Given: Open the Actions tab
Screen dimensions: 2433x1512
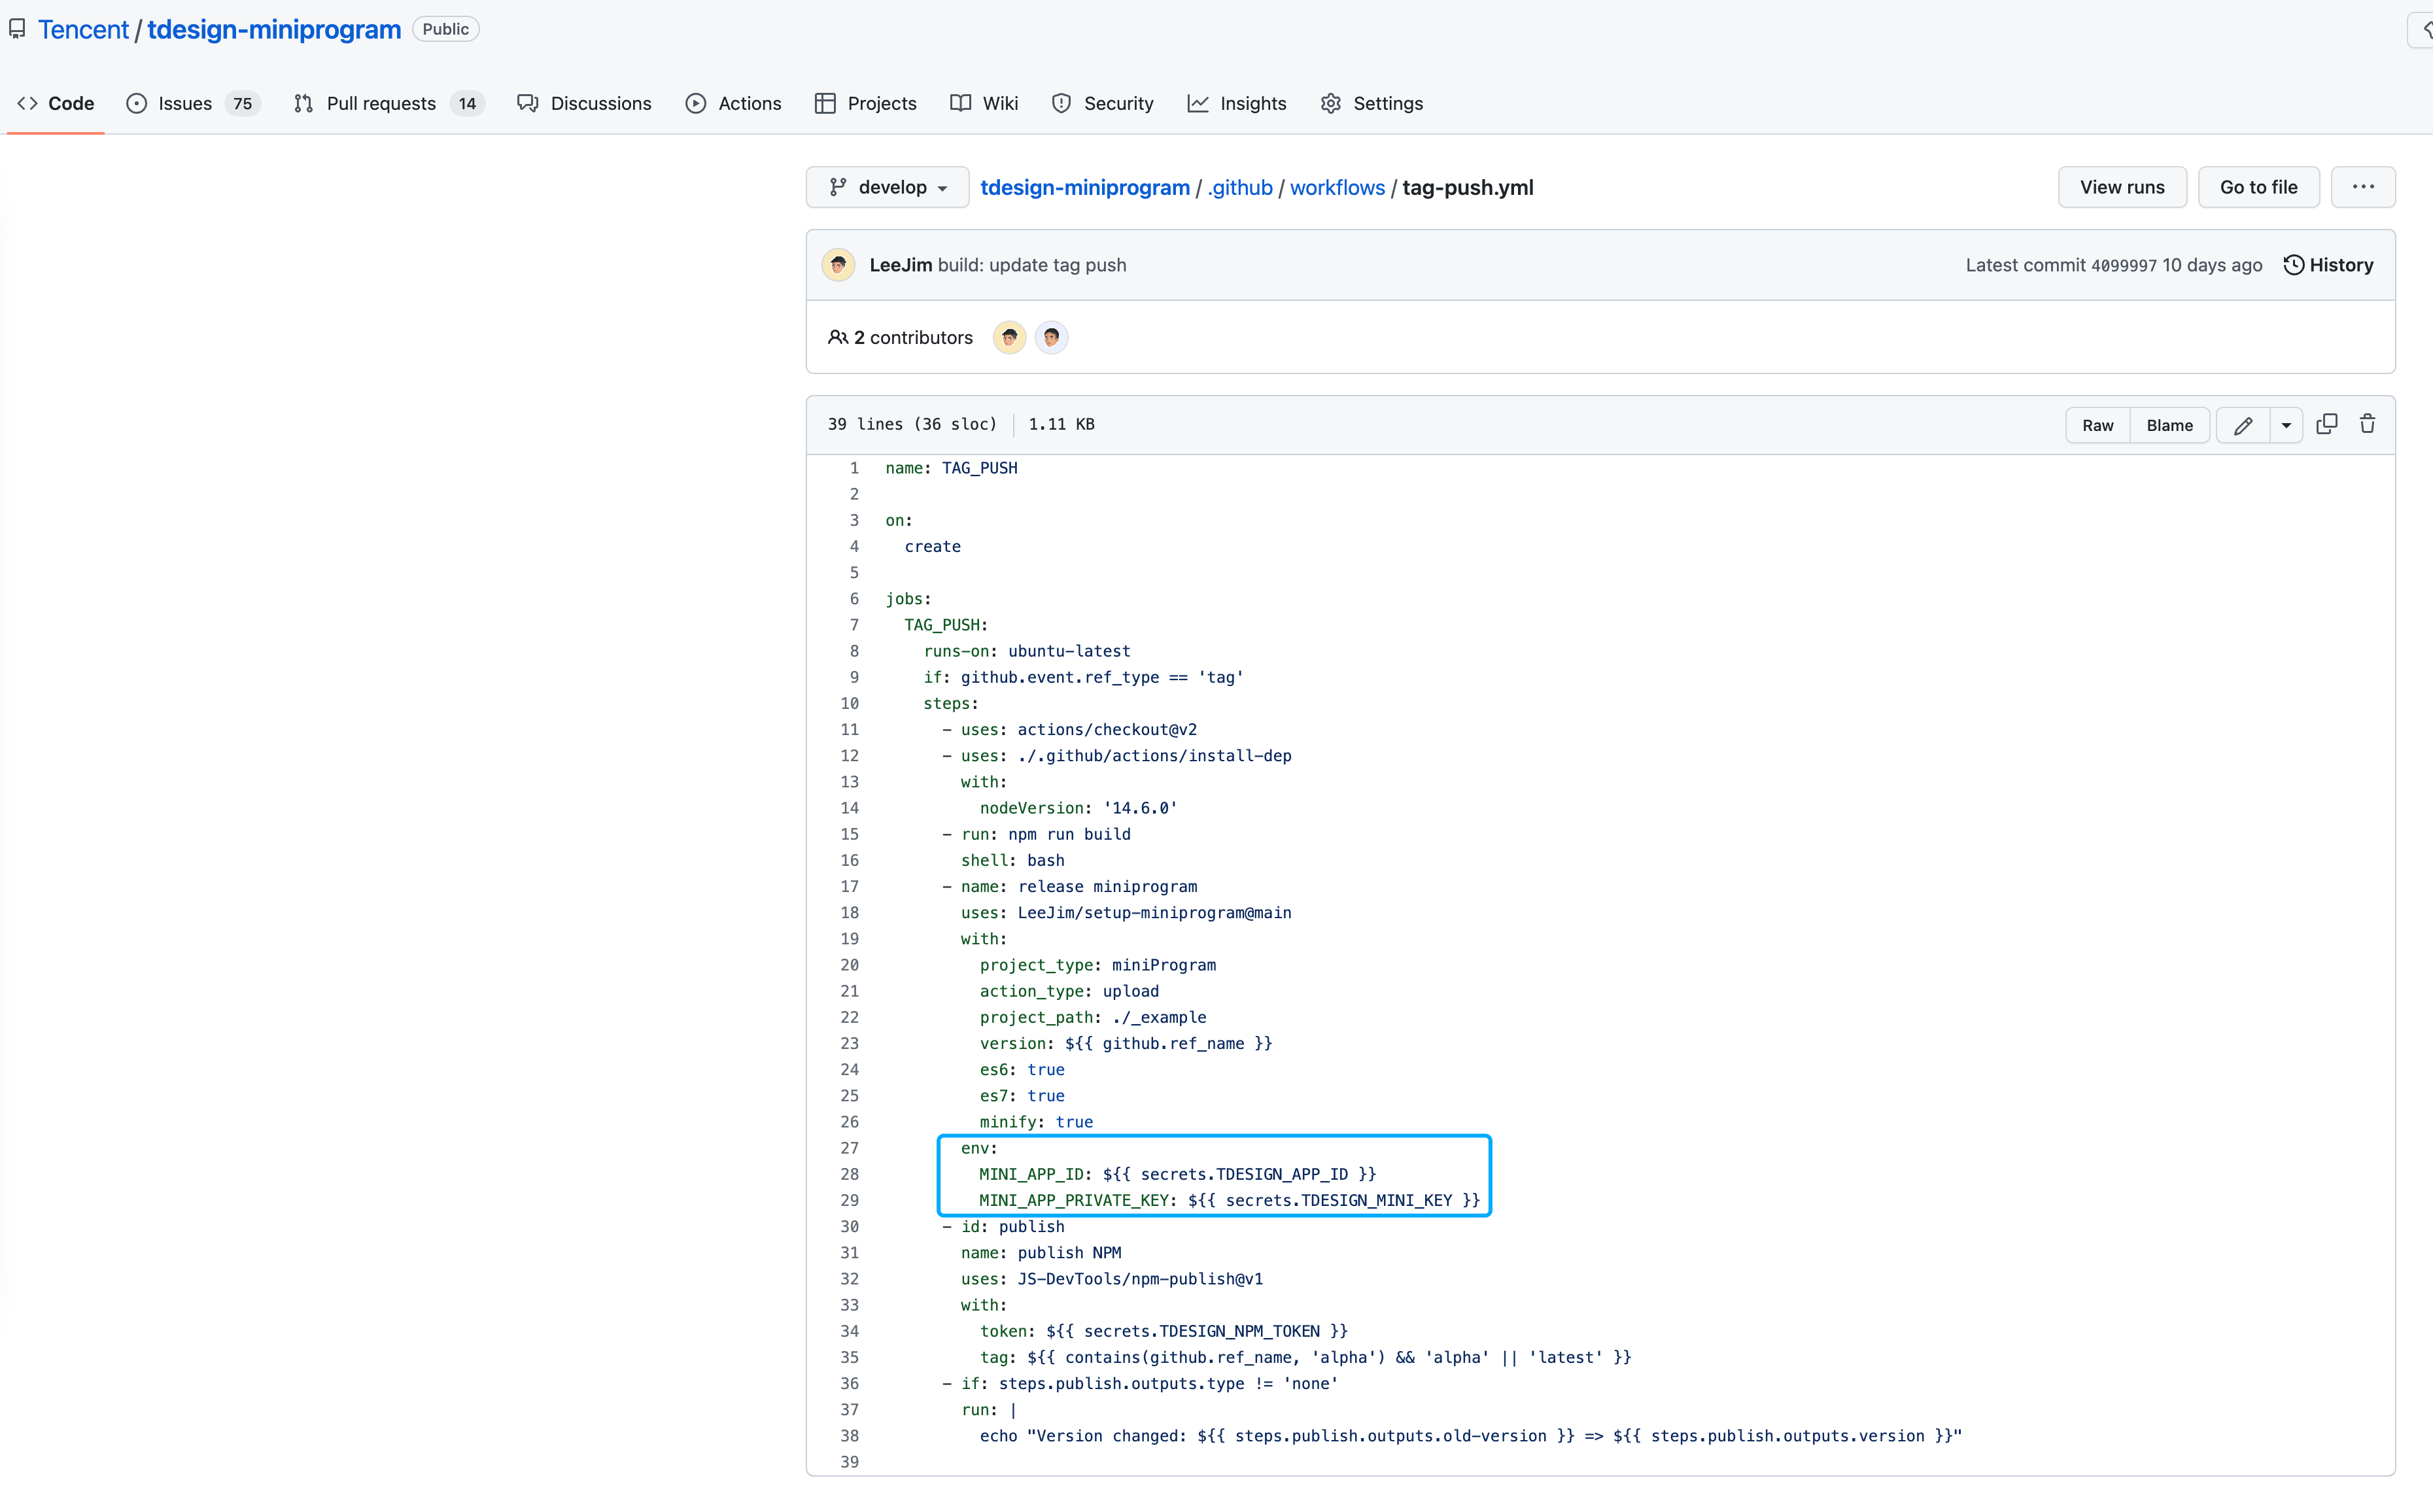Looking at the screenshot, I should [733, 103].
